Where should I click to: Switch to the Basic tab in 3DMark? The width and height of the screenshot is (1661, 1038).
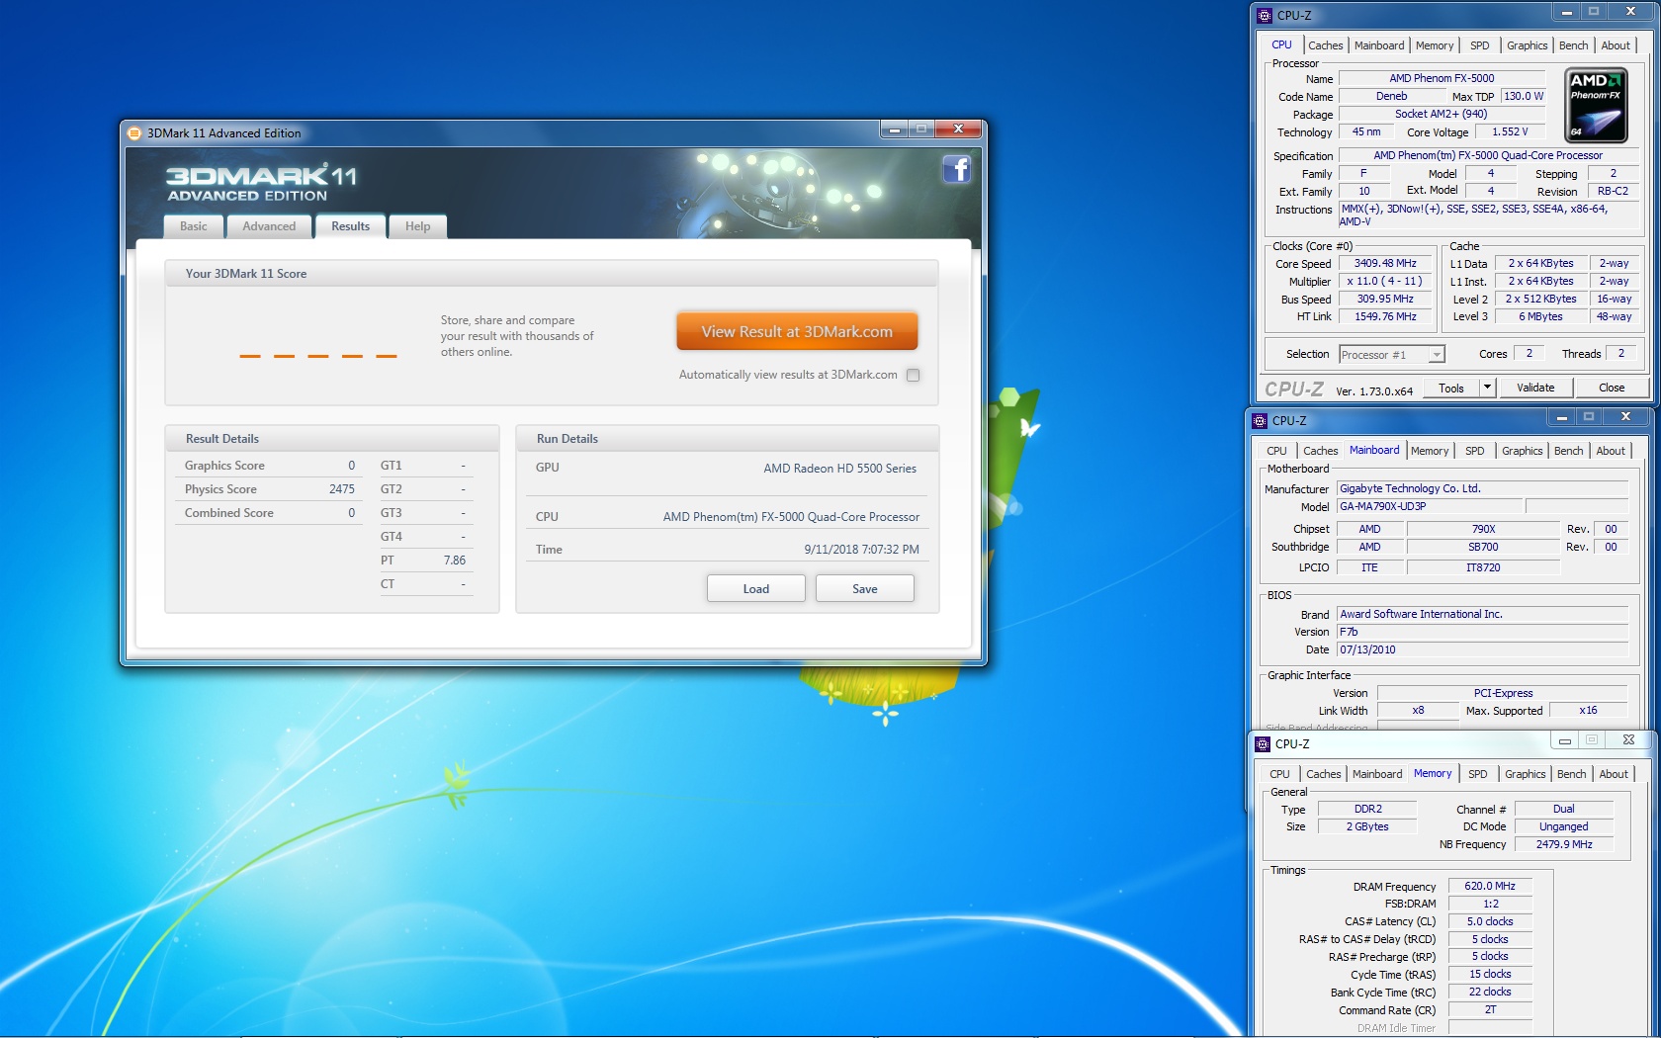[194, 226]
